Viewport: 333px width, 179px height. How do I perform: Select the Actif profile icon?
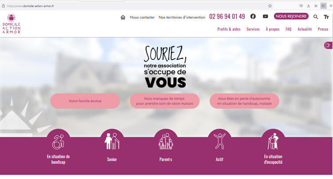219,141
